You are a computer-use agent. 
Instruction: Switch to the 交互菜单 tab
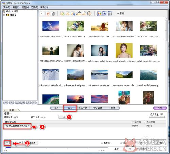(x=98, y=108)
